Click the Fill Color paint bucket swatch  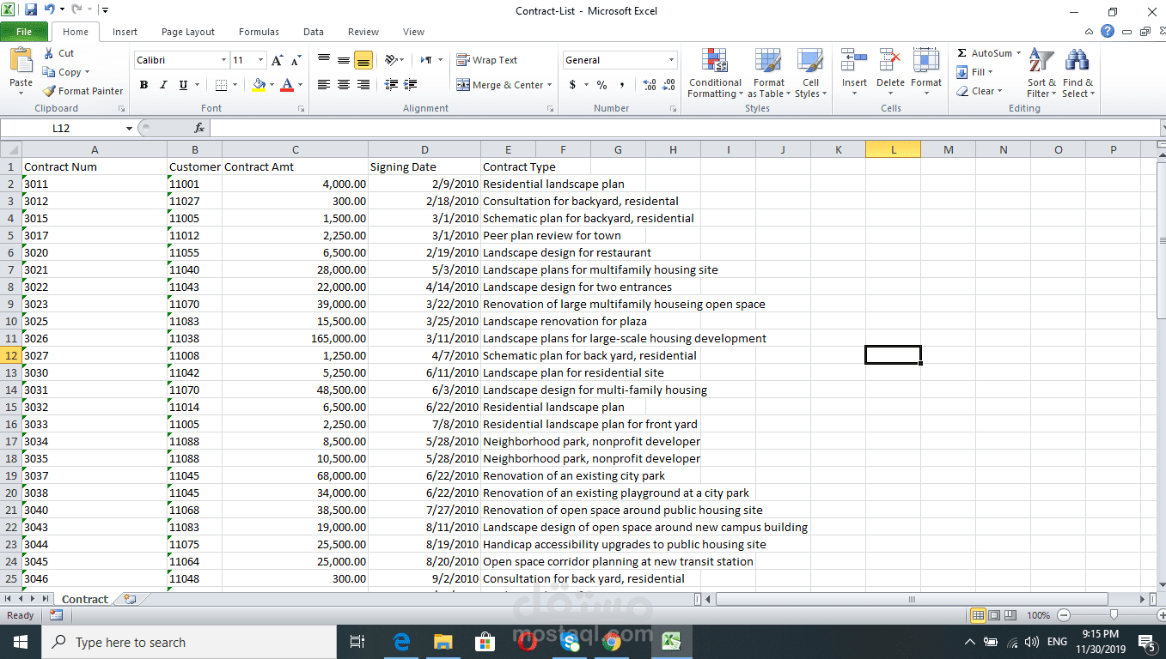point(259,85)
